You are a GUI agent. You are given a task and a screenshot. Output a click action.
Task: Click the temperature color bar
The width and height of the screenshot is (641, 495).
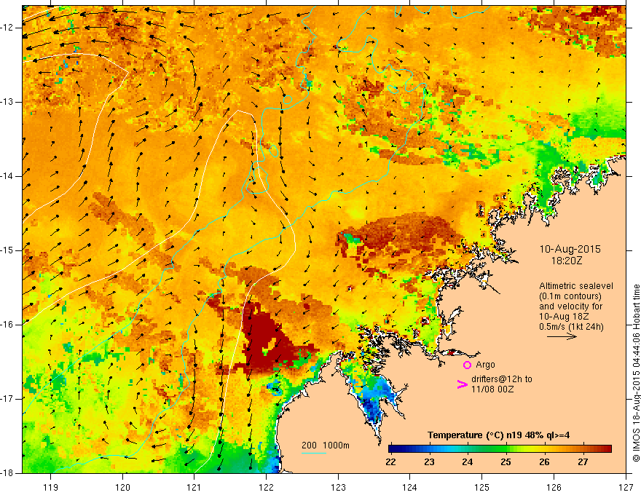coord(500,449)
